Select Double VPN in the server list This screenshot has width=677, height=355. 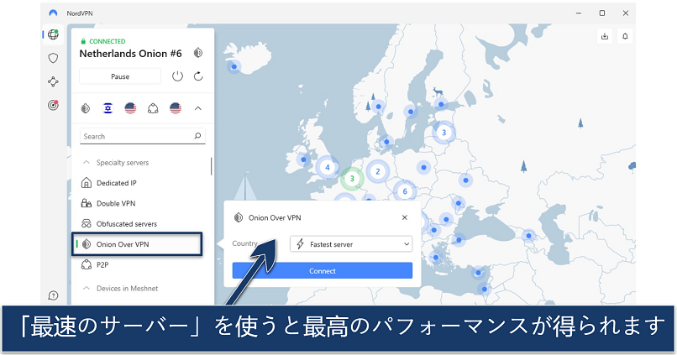pos(115,203)
